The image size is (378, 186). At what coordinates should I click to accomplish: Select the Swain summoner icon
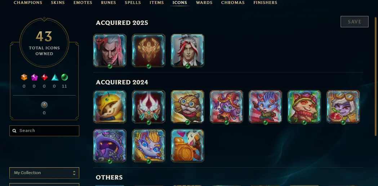click(x=110, y=50)
